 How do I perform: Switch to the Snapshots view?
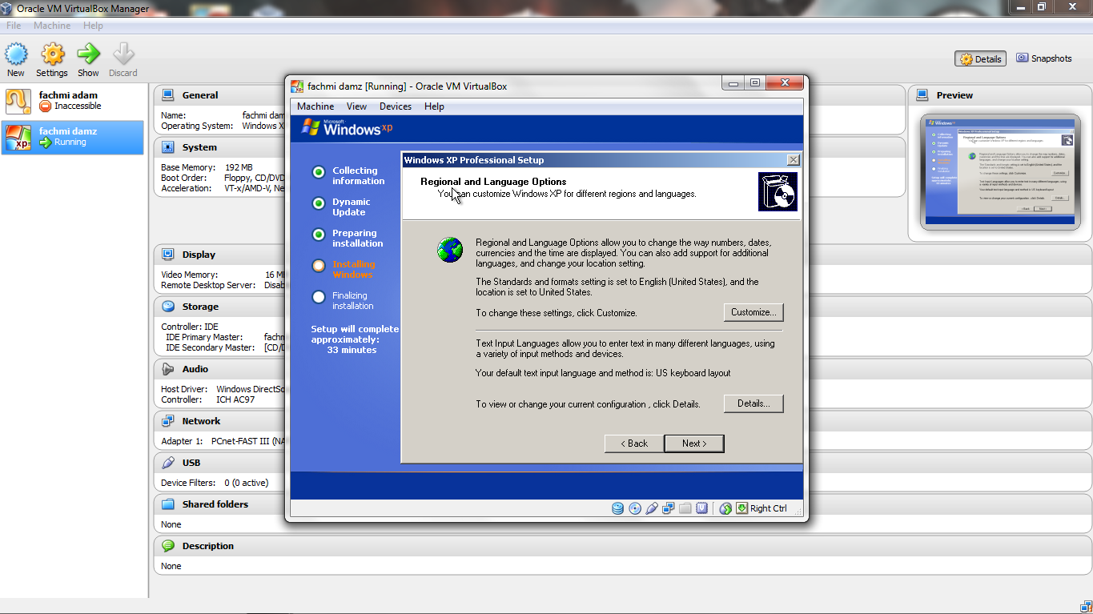pyautogui.click(x=1044, y=58)
